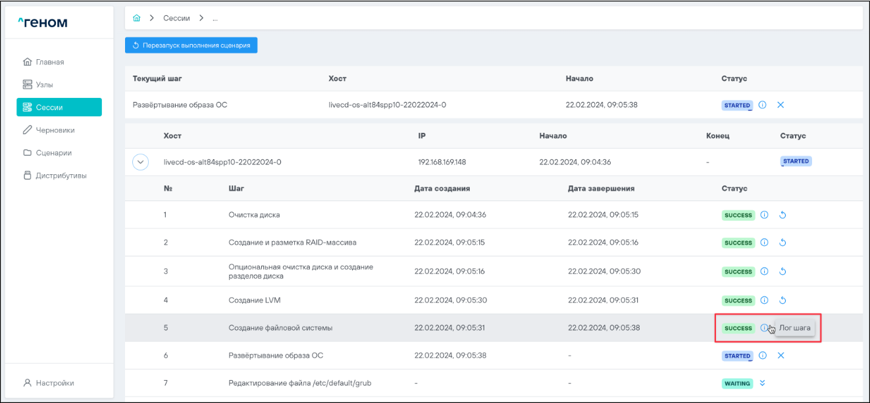
Task: Open step log info for Очистка диска
Action: [x=764, y=215]
